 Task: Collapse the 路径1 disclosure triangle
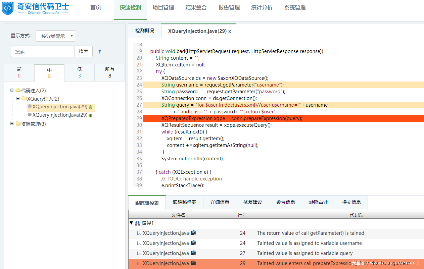[x=131, y=223]
